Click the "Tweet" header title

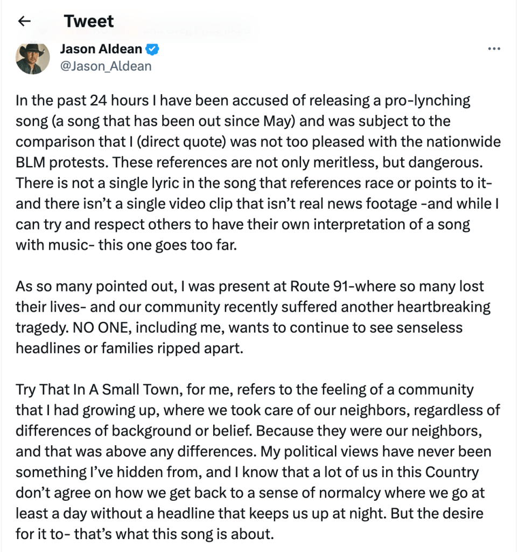[89, 21]
